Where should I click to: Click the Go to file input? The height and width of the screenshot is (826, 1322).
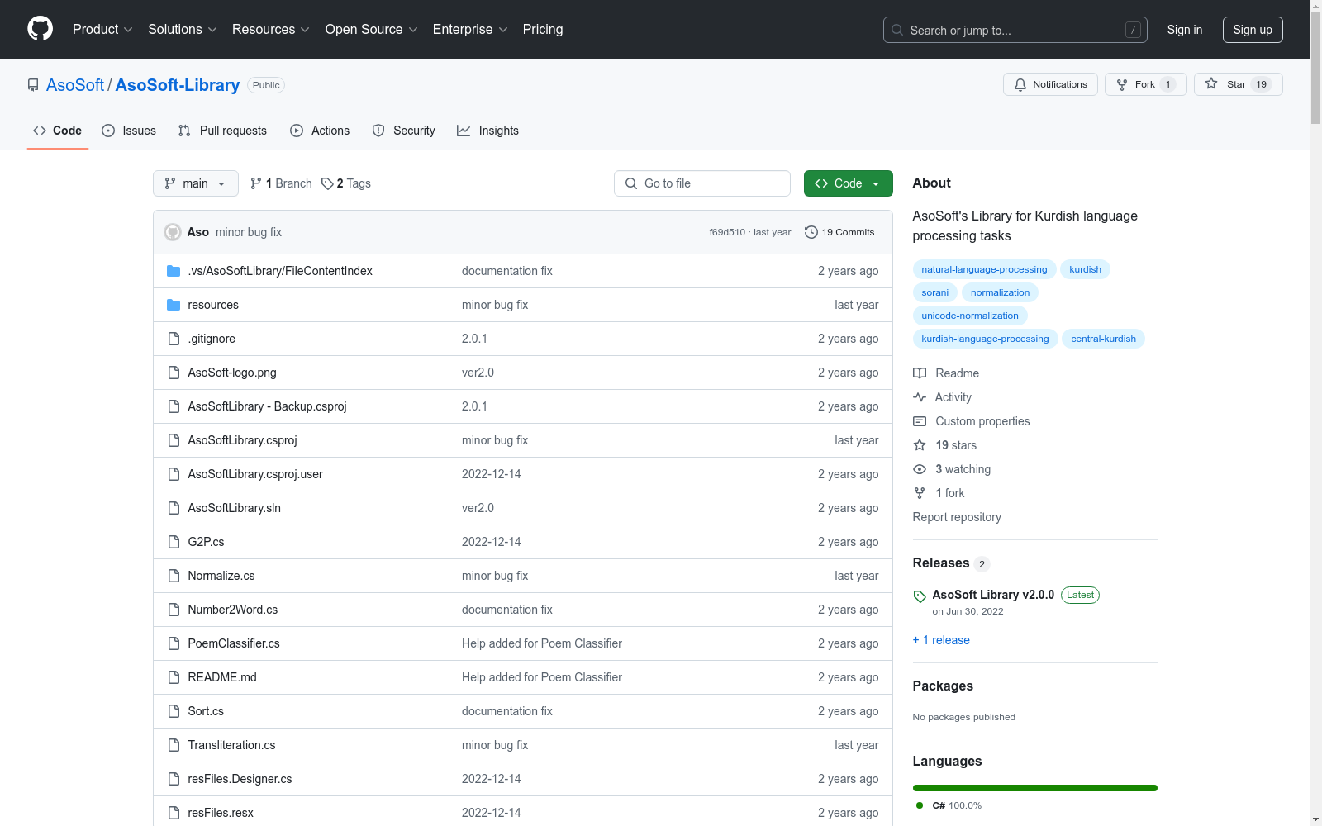coord(702,183)
